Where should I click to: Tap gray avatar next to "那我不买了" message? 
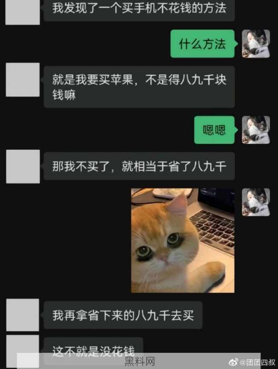click(x=23, y=167)
